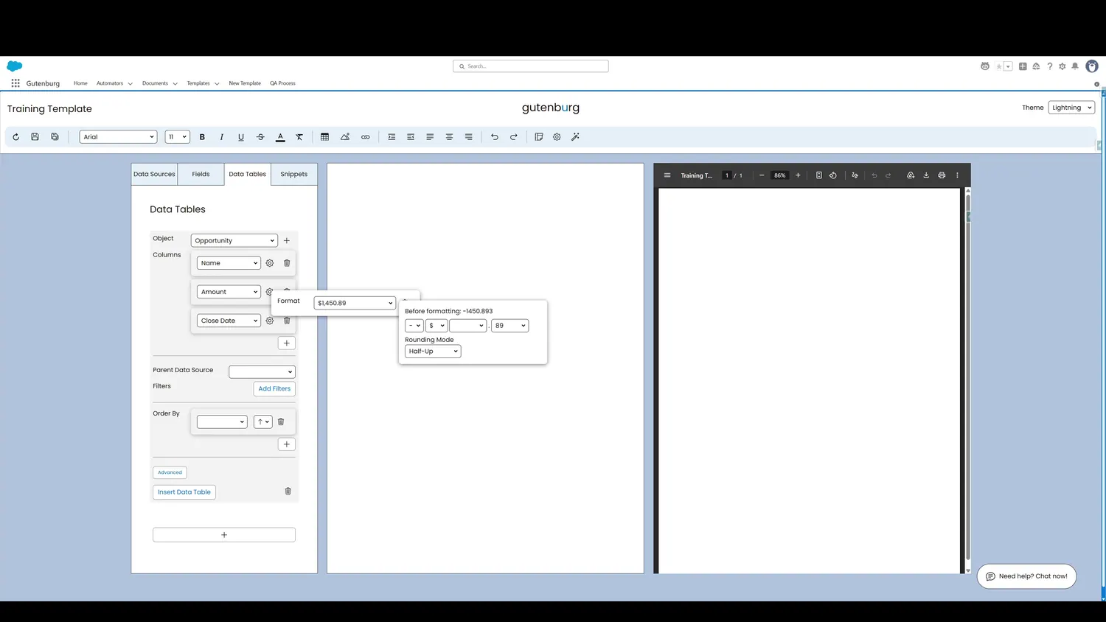The width and height of the screenshot is (1106, 622).
Task: Open the Name column dropdown
Action: (x=229, y=263)
